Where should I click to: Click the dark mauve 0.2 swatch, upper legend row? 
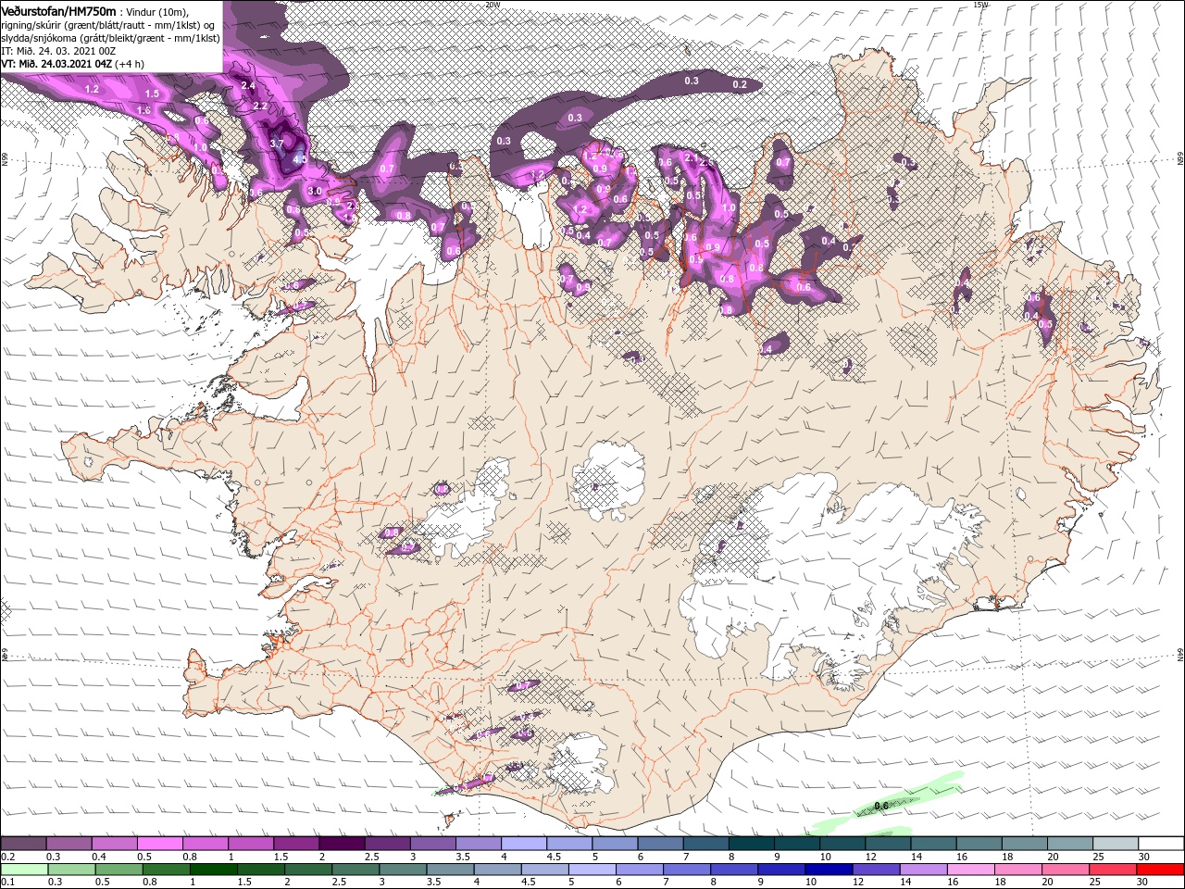pyautogui.click(x=23, y=844)
